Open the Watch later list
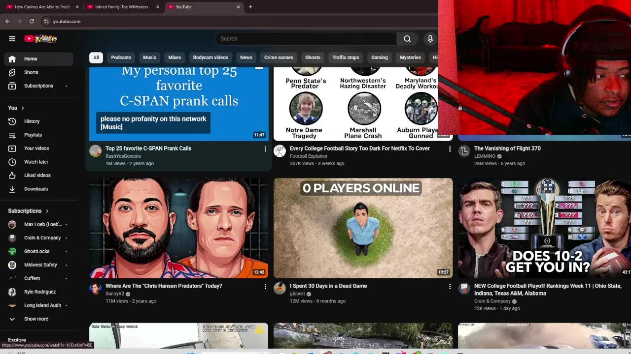This screenshot has width=631, height=354. (x=38, y=162)
